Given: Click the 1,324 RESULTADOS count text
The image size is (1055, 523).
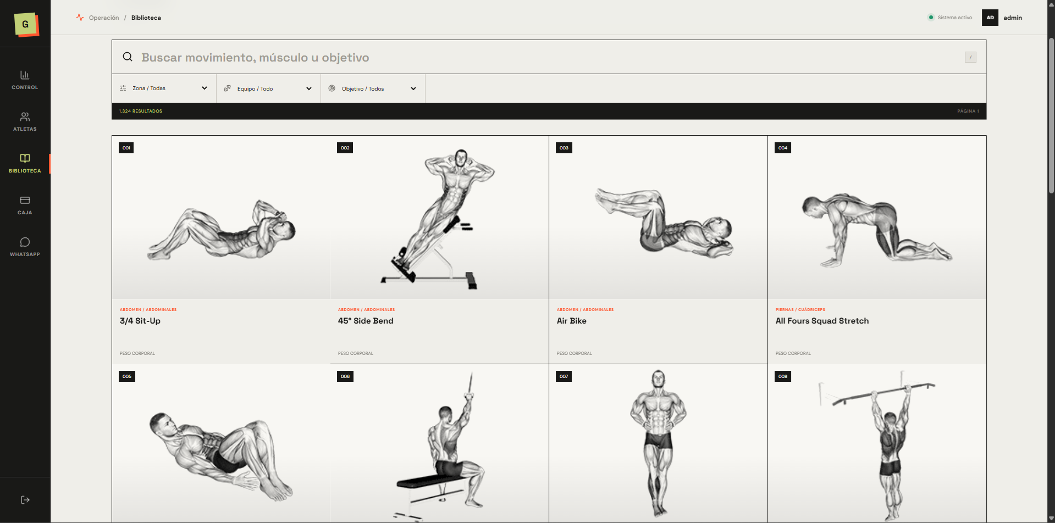Looking at the screenshot, I should pos(141,111).
